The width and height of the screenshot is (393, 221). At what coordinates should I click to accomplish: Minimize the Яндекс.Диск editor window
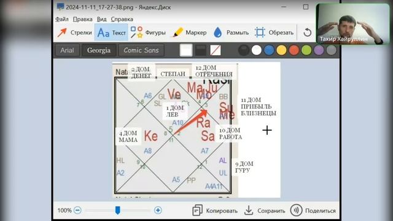(284, 7)
